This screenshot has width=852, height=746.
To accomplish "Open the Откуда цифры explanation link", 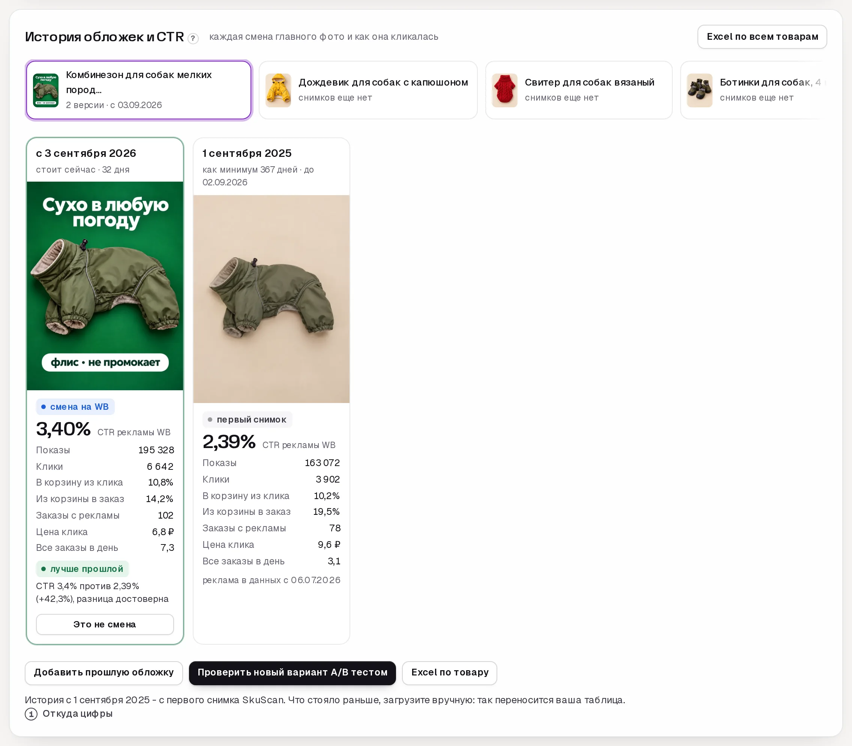I will (77, 713).
